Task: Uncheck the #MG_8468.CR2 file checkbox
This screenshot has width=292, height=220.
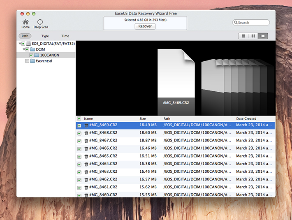Action: tap(79, 133)
